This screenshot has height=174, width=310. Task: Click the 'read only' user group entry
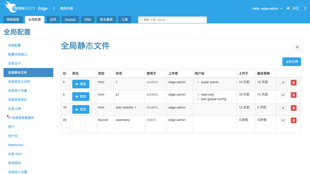tap(208, 95)
